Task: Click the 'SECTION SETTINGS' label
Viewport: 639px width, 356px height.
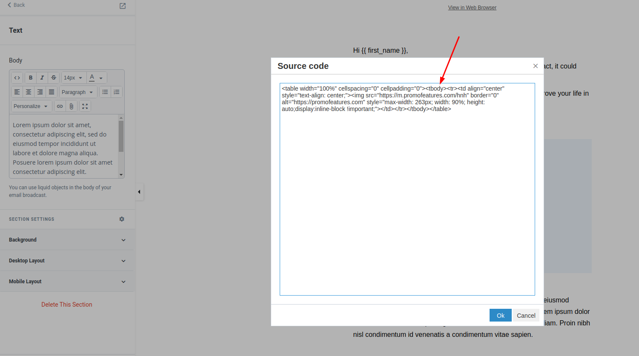Action: click(x=32, y=219)
